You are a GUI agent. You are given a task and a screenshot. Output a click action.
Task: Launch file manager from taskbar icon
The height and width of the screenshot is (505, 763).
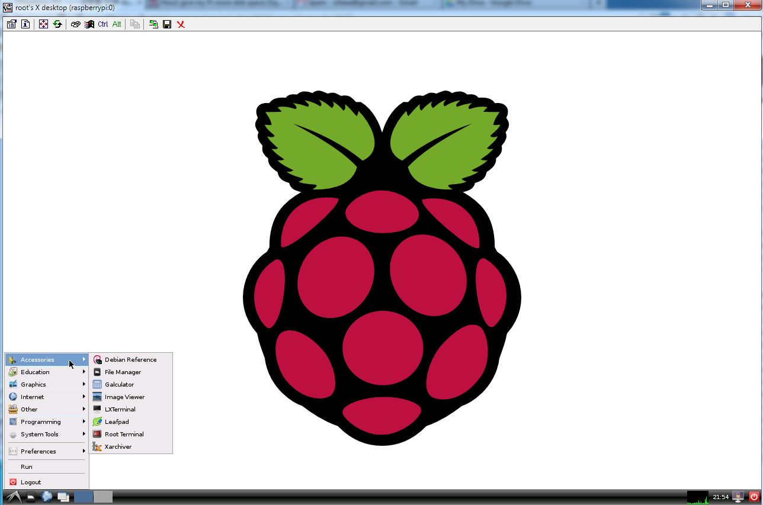pos(32,497)
